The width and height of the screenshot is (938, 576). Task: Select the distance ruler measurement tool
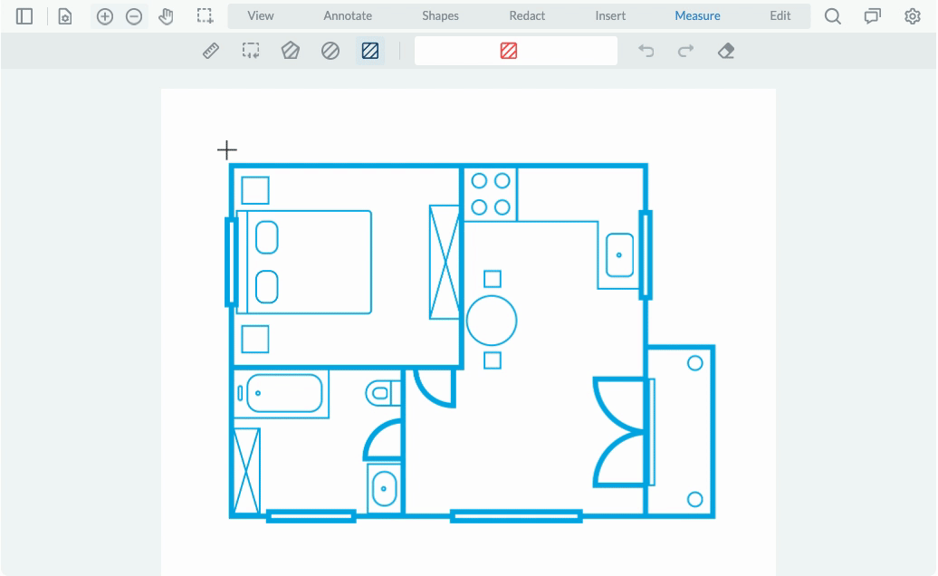pos(211,52)
